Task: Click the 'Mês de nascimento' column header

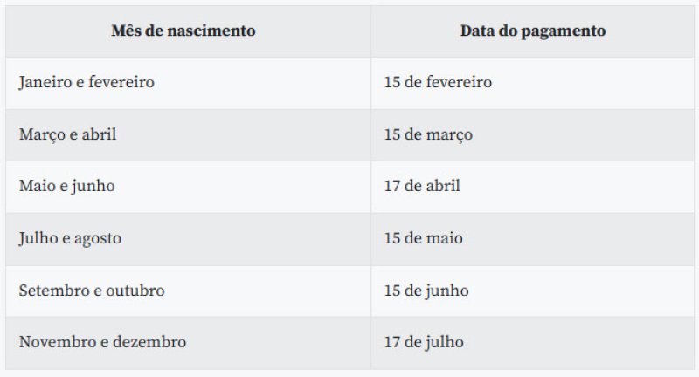Action: point(183,31)
